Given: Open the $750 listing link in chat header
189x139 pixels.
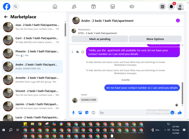Looking at the screenshot, I should [98, 33].
